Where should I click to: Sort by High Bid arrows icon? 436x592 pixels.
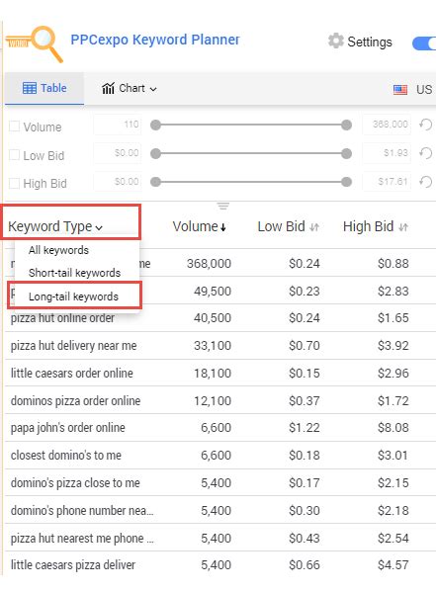(403, 227)
